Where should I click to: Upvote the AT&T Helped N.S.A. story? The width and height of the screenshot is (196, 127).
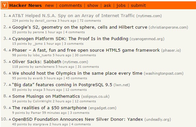tap(10, 15)
